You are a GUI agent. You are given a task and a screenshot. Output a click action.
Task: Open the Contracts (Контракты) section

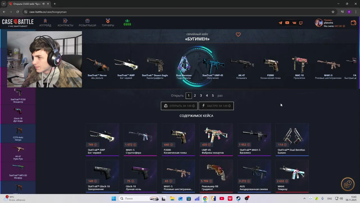(66, 23)
